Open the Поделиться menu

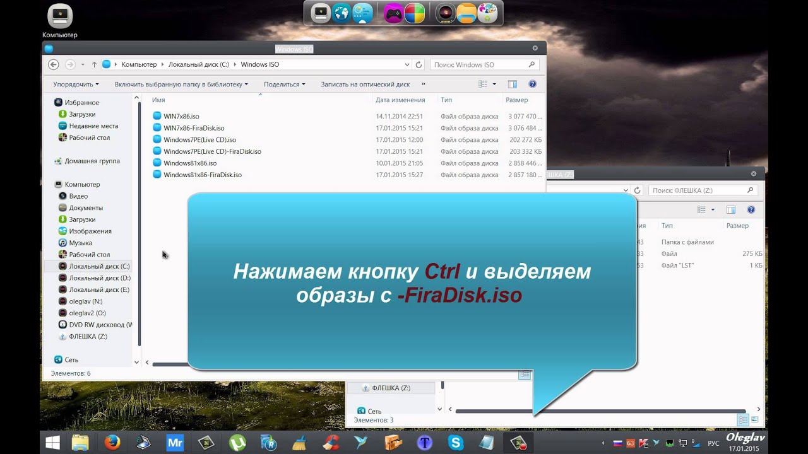tap(284, 84)
